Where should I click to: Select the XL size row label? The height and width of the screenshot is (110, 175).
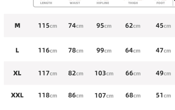17,73
